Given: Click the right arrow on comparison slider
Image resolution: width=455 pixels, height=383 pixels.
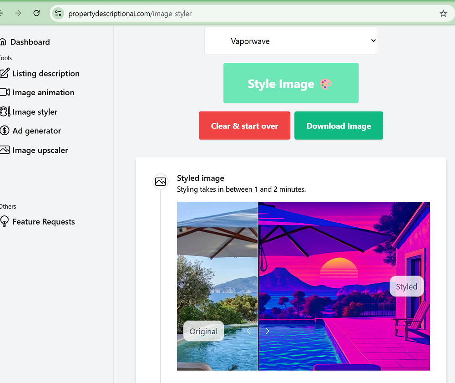Looking at the screenshot, I should 267,331.
